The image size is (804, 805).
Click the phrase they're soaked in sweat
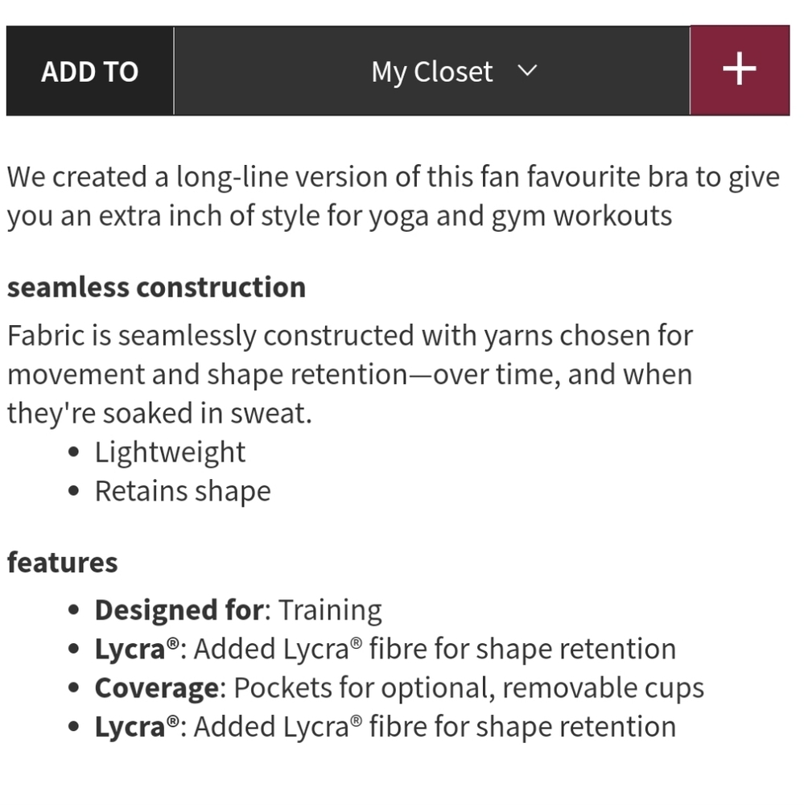(159, 413)
